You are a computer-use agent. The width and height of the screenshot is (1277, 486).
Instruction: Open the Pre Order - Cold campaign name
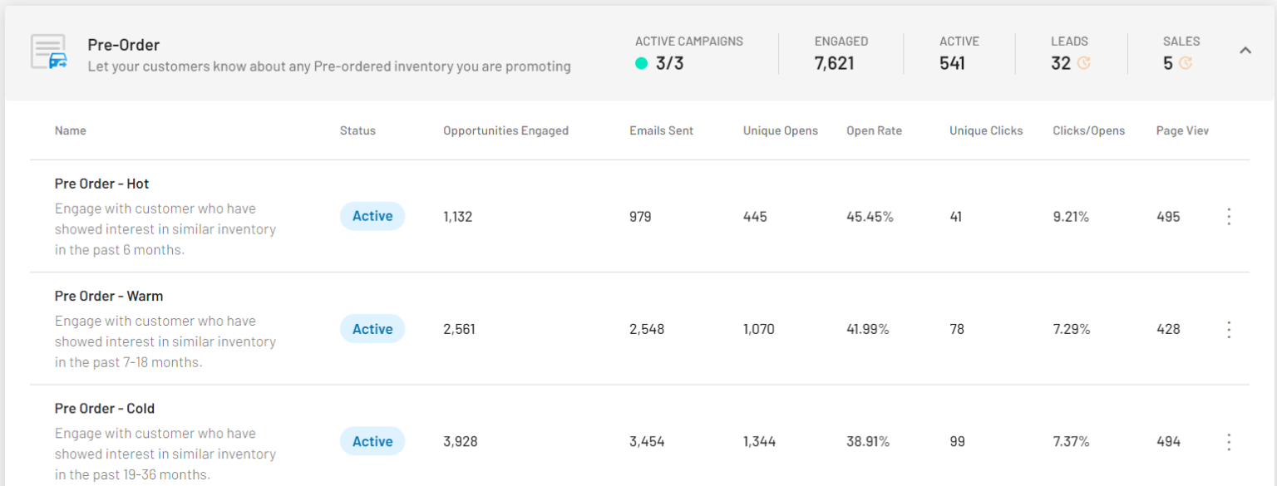(x=105, y=409)
